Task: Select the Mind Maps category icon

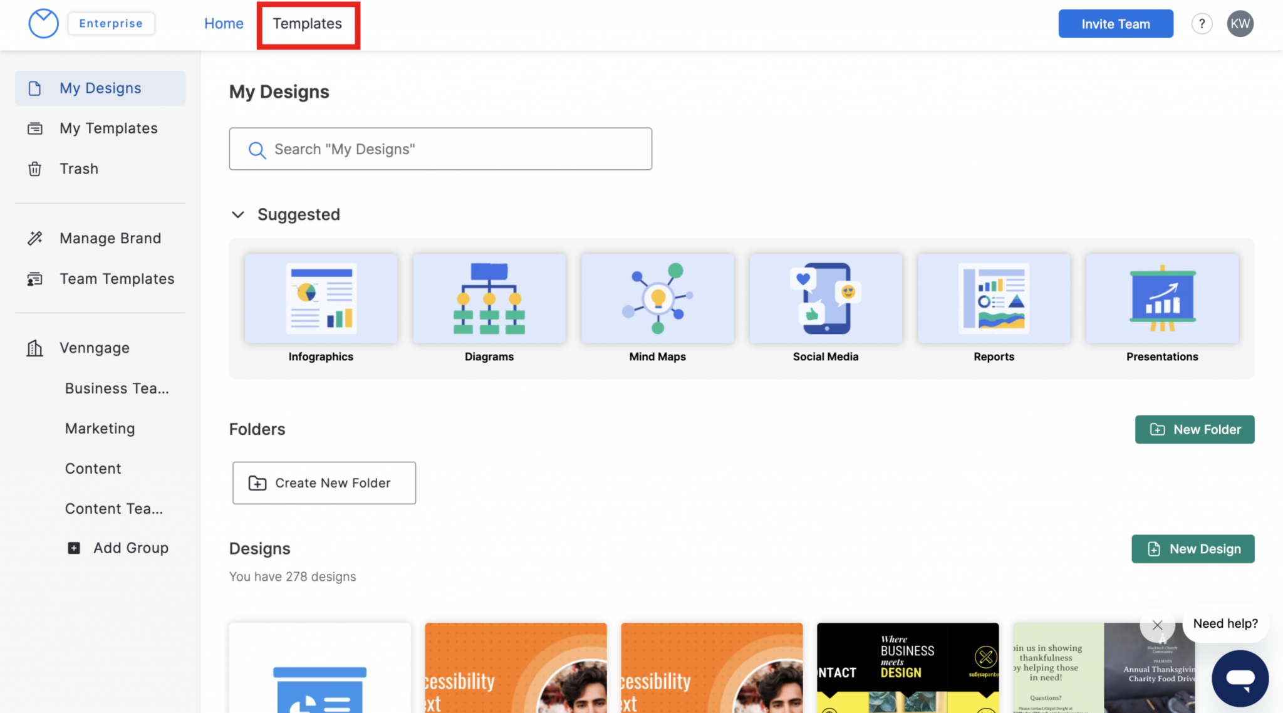Action: coord(657,299)
